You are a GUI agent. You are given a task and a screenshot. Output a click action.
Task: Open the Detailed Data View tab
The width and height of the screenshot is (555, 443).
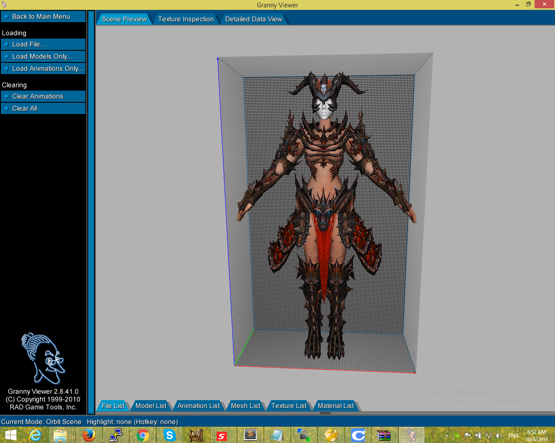[253, 19]
